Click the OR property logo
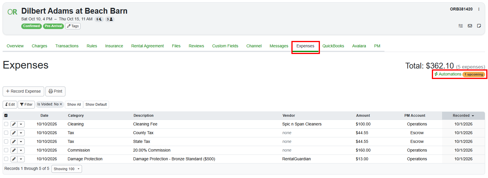The width and height of the screenshot is (488, 178). click(x=12, y=12)
